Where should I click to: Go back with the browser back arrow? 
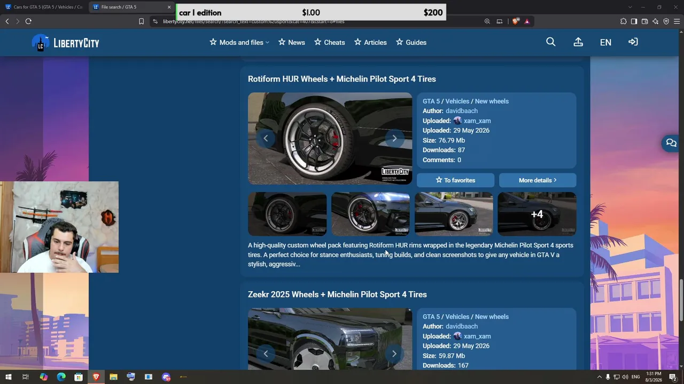[7, 21]
